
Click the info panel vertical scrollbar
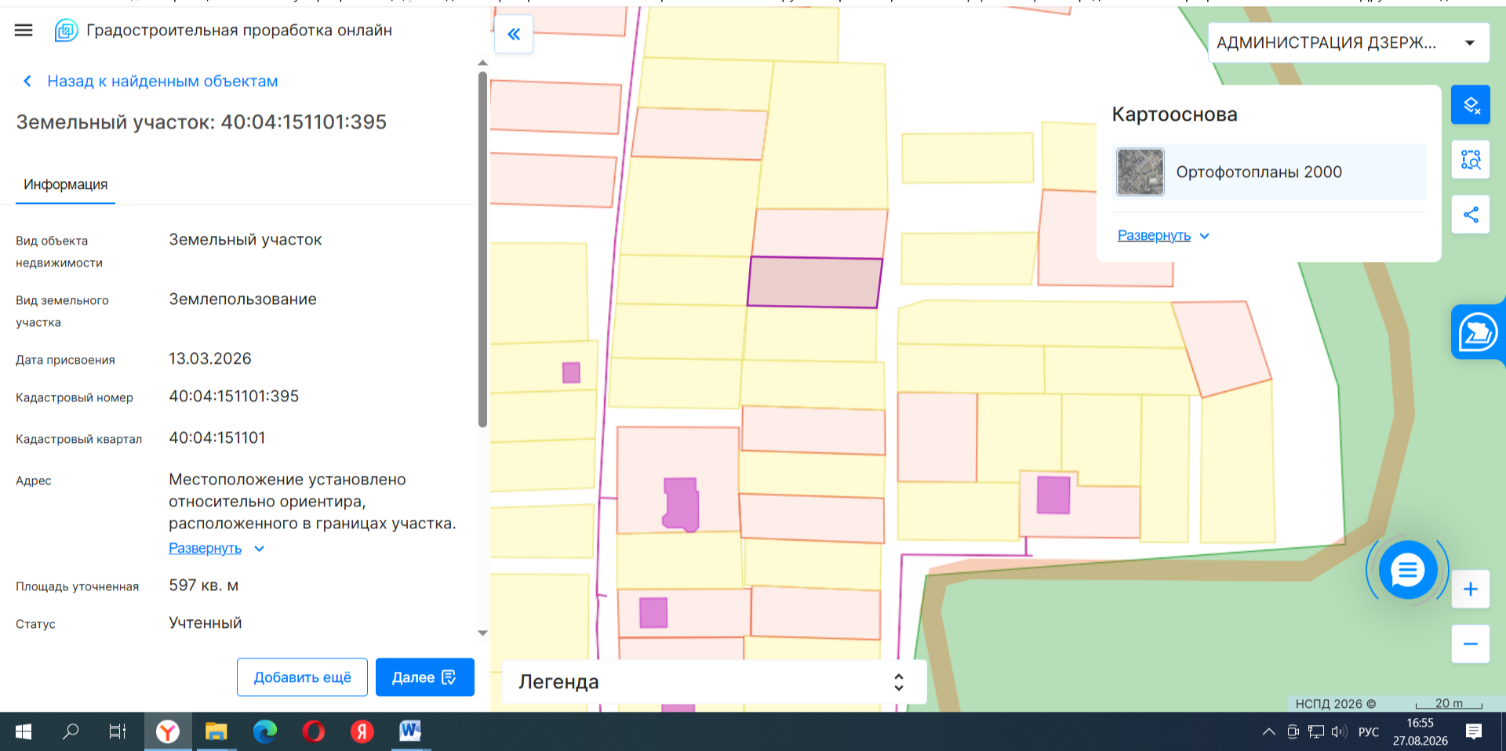point(482,249)
